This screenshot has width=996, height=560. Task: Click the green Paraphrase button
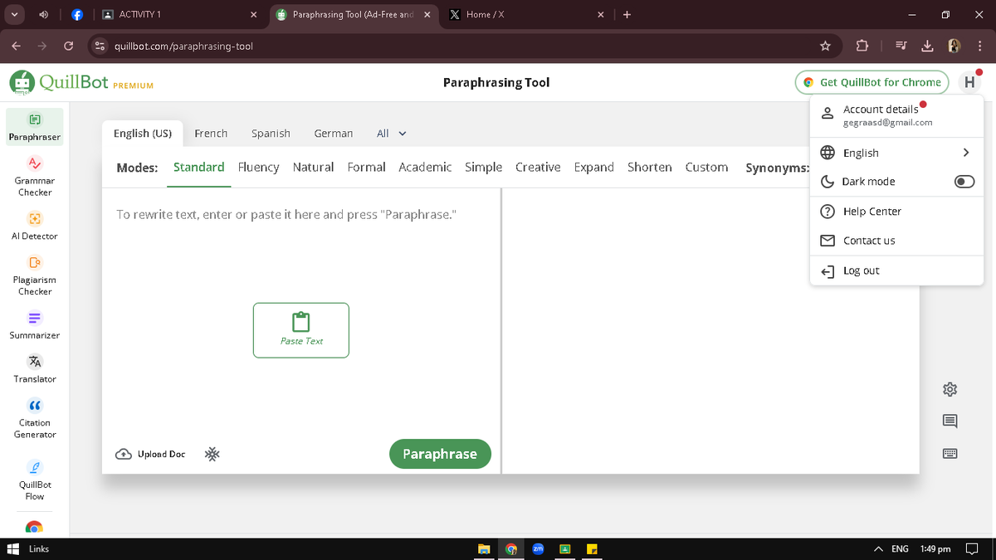[x=440, y=454]
